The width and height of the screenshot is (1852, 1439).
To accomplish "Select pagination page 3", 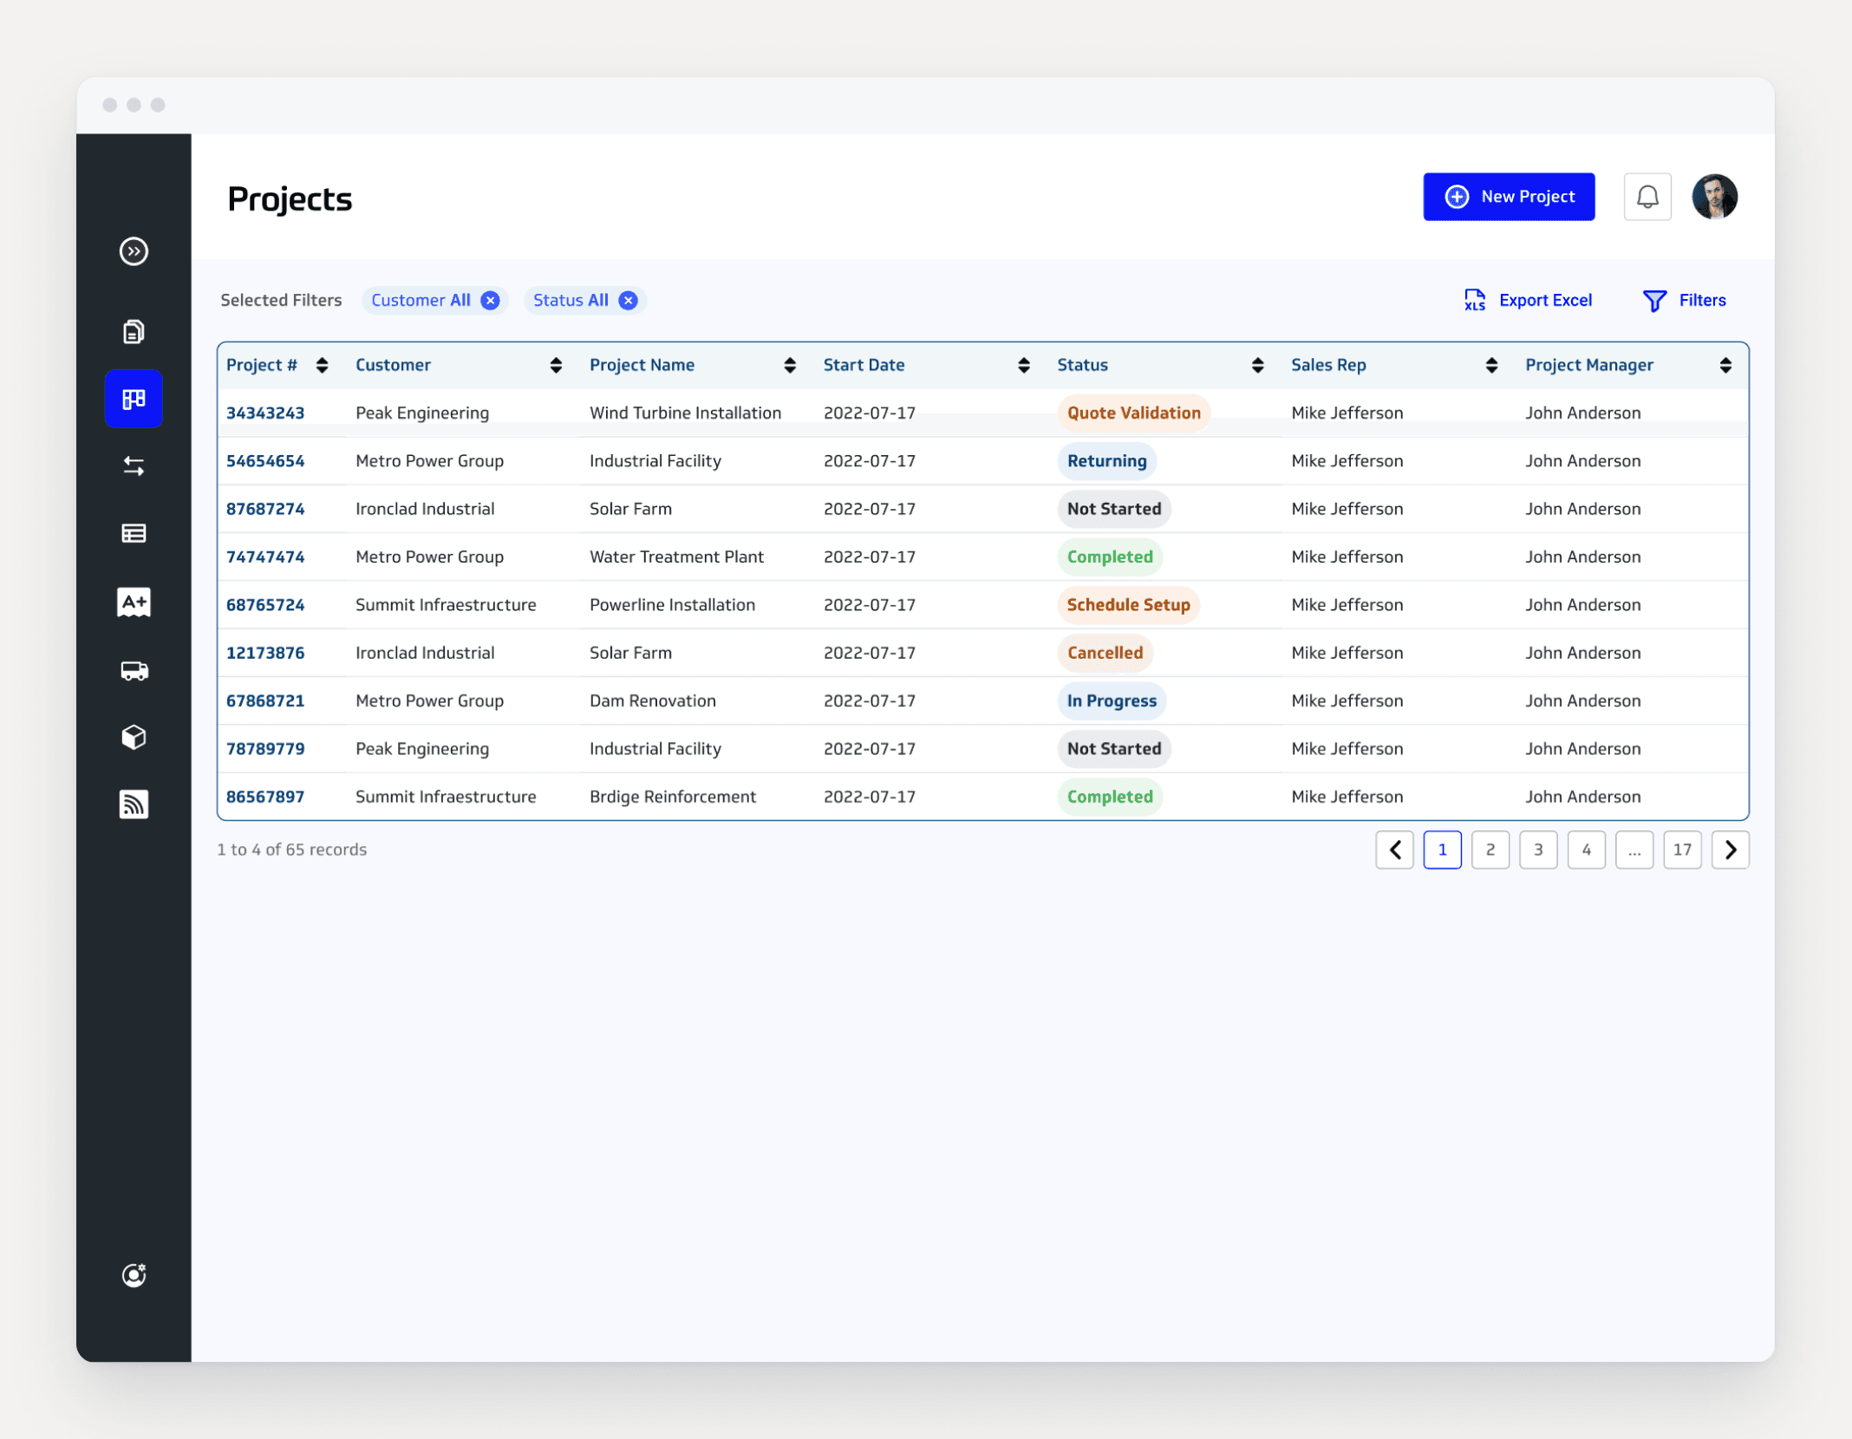I will click(x=1538, y=850).
